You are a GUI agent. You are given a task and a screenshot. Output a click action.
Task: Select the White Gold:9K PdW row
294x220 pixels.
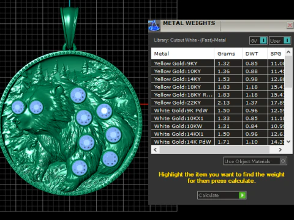coord(218,111)
